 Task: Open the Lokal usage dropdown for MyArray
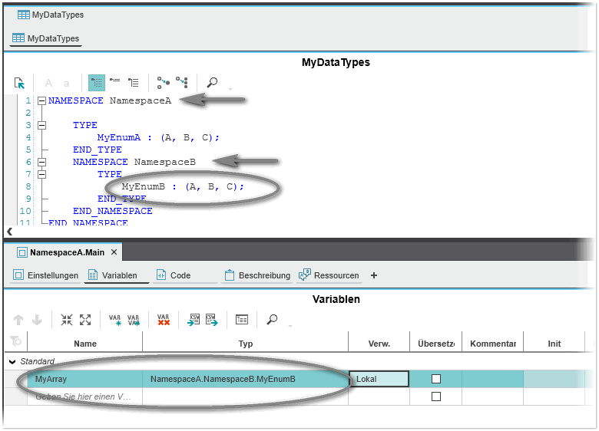pyautogui.click(x=379, y=379)
